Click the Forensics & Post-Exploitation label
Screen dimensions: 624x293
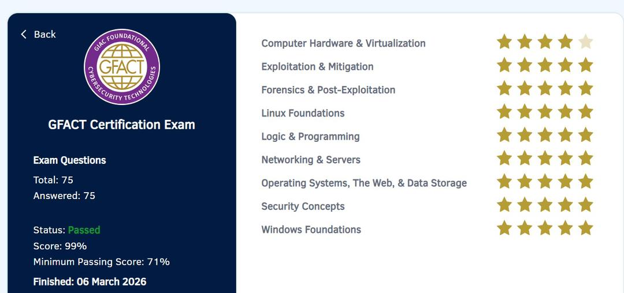click(x=328, y=90)
